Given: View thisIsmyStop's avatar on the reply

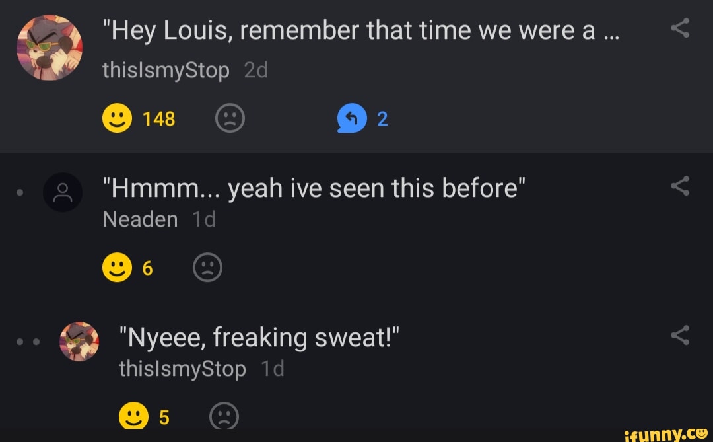Looking at the screenshot, I should click(x=79, y=342).
